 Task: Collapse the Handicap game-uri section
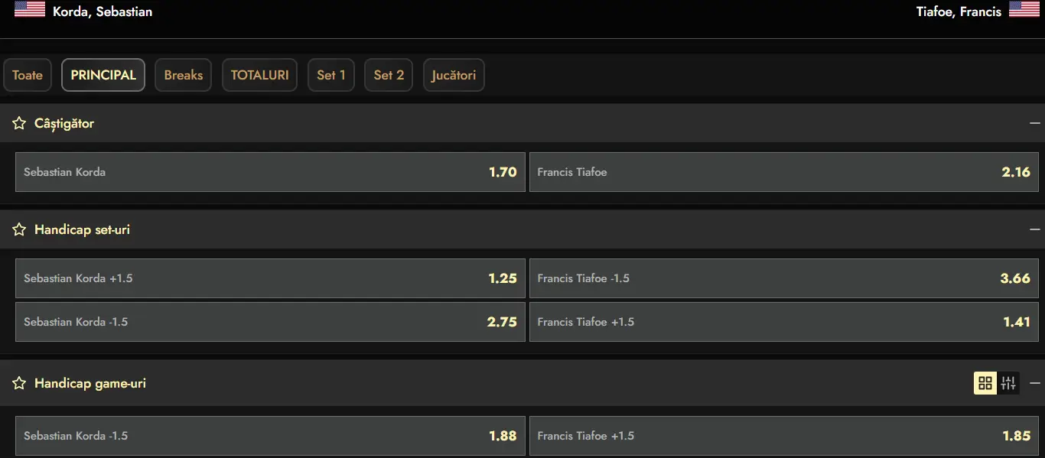1035,383
